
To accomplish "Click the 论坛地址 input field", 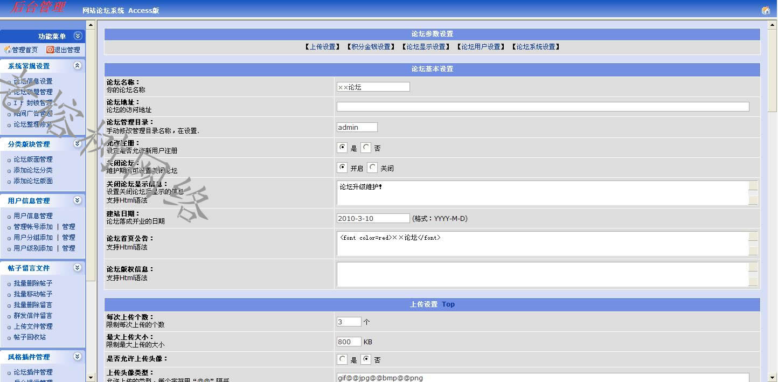I will coord(543,107).
